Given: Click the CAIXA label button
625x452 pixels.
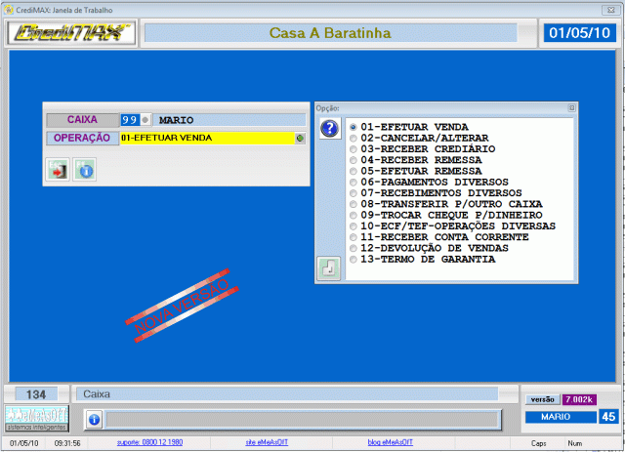Looking at the screenshot, I should point(81,119).
